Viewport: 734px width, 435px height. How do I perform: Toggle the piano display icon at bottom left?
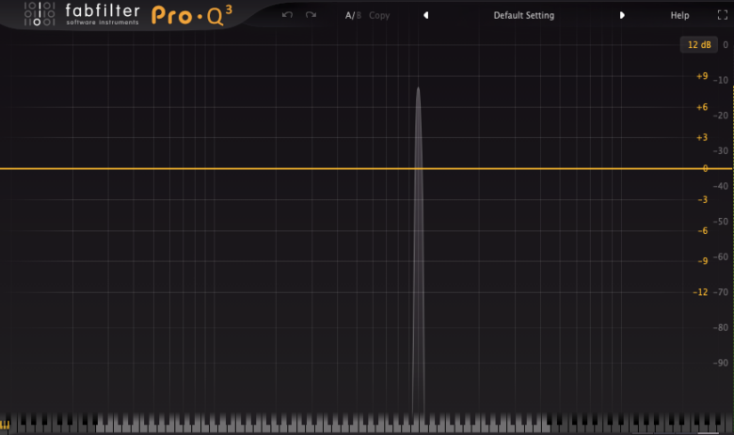click(6, 425)
